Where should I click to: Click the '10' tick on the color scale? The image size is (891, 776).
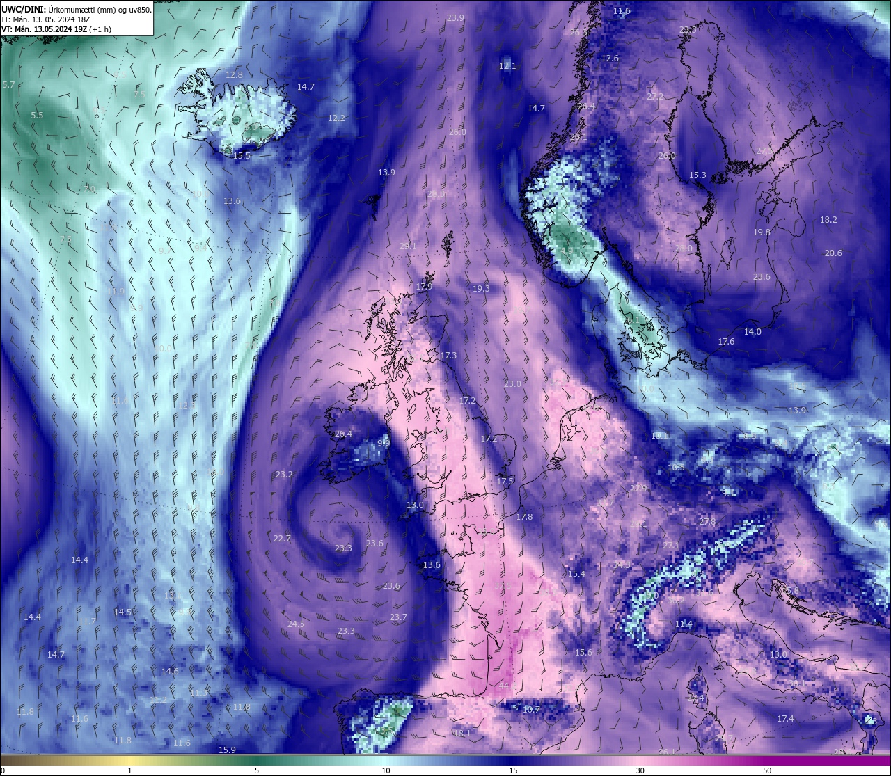(386, 770)
